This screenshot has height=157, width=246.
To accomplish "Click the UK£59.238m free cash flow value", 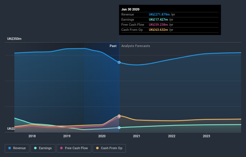I will click(158, 25).
